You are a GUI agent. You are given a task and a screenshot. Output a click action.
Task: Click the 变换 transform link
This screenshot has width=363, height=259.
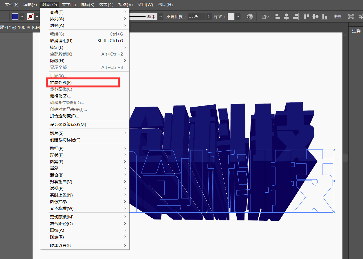[338, 17]
